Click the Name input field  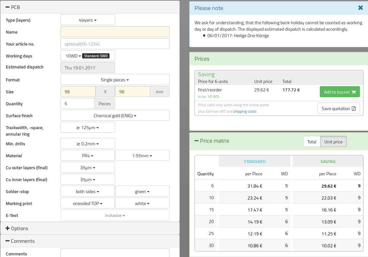pyautogui.click(x=115, y=32)
